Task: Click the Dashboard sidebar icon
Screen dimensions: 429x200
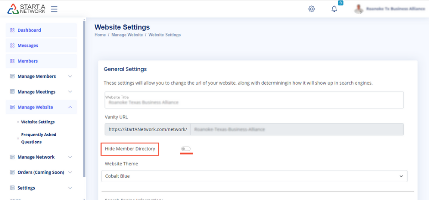Action: coord(12,30)
